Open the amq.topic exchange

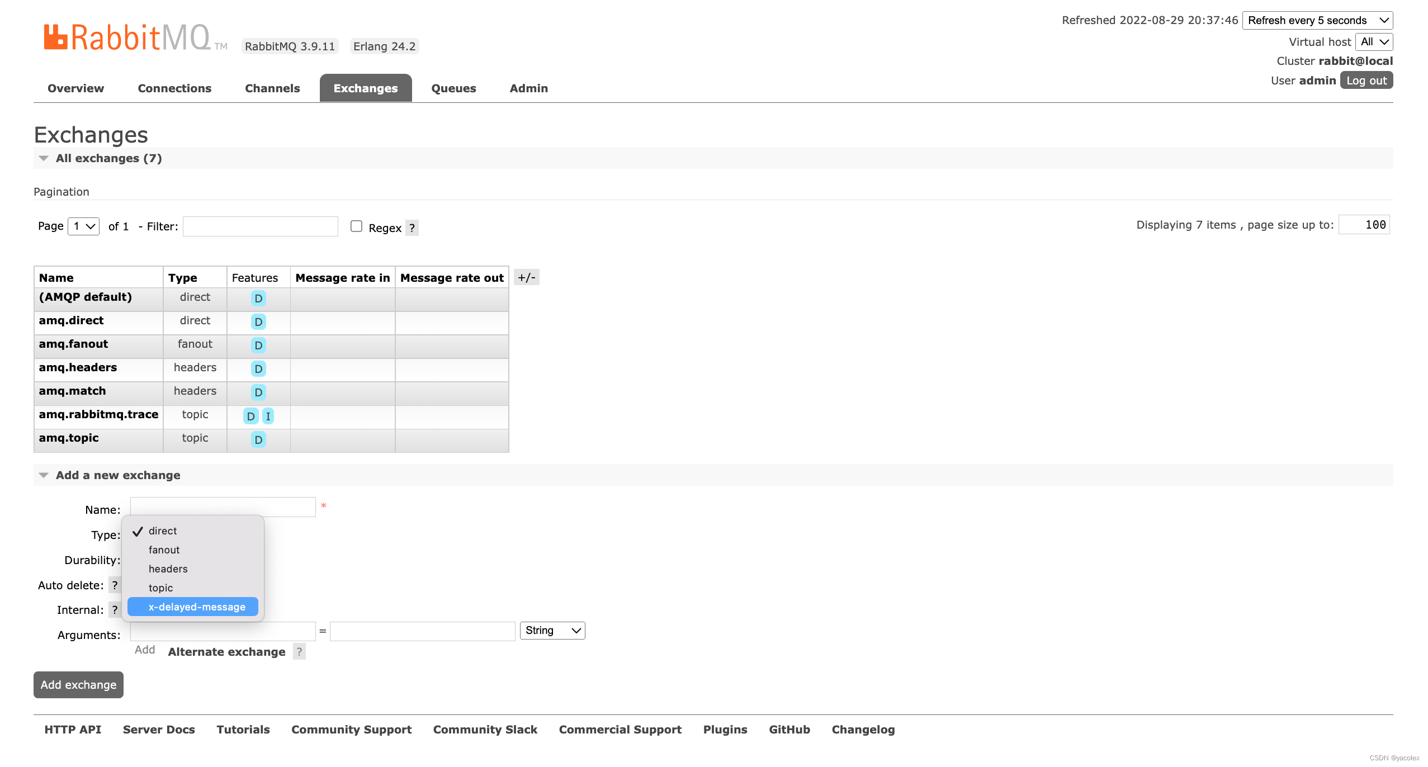click(69, 438)
